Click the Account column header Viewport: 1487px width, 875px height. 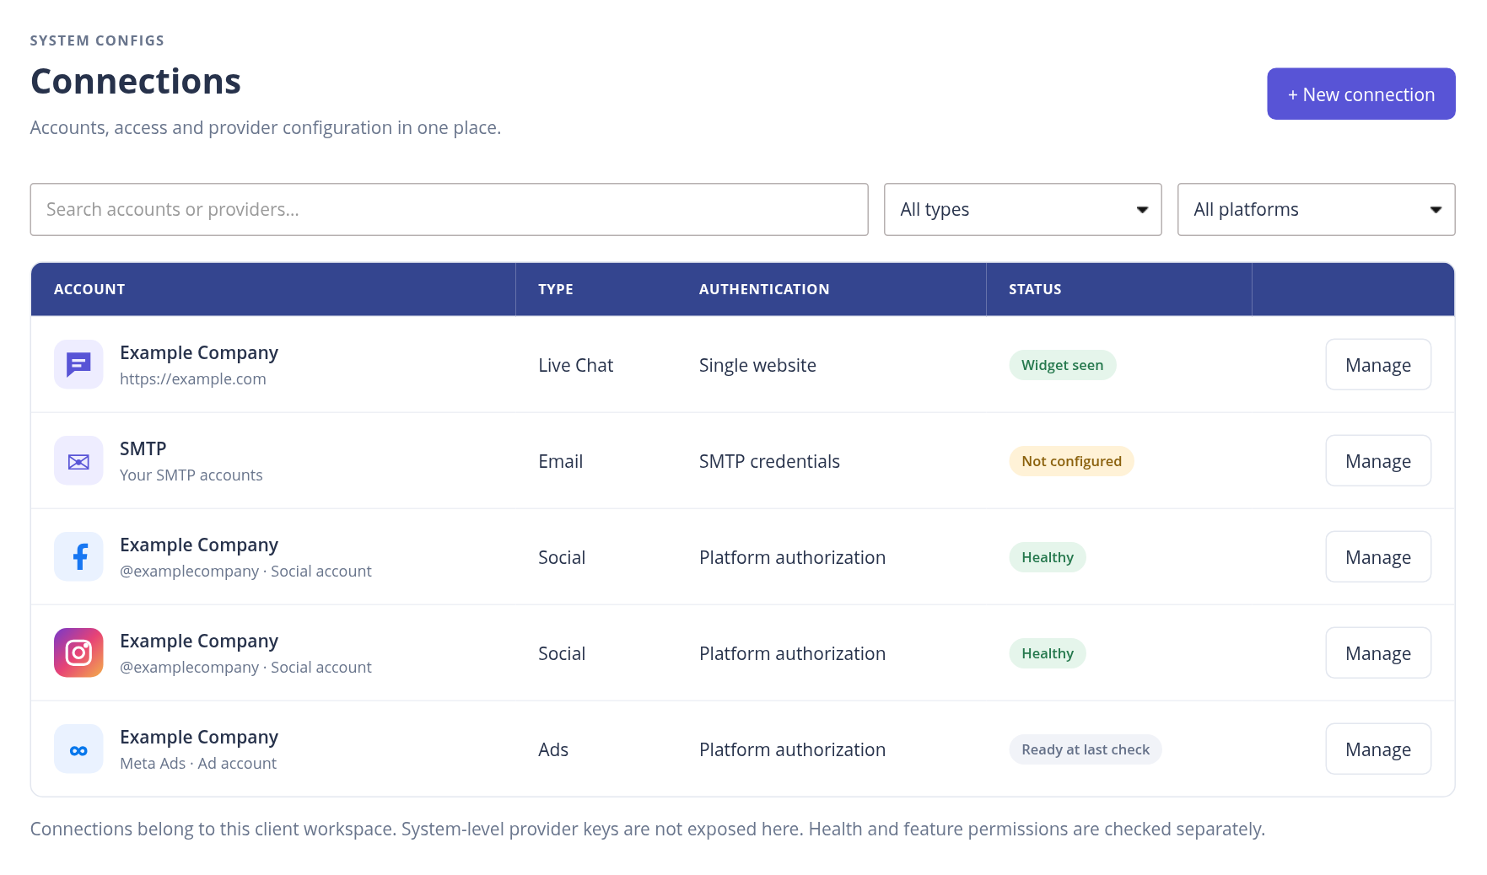pos(89,289)
